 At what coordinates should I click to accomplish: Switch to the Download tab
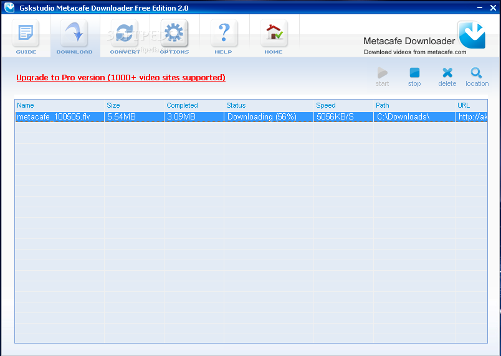pos(74,37)
